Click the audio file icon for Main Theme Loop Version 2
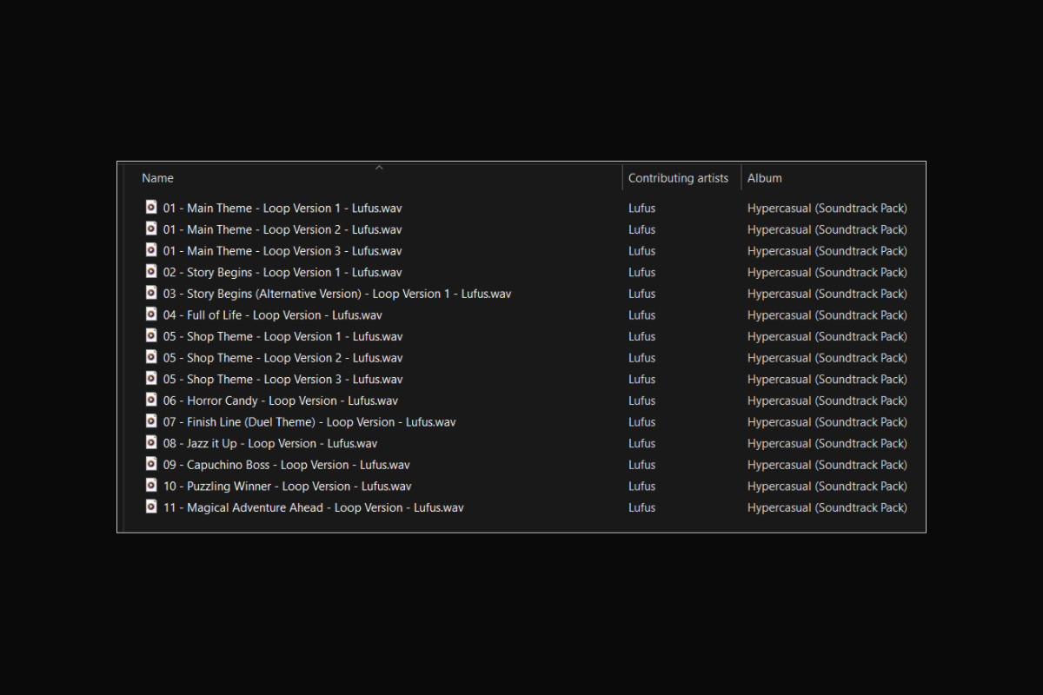 point(151,229)
